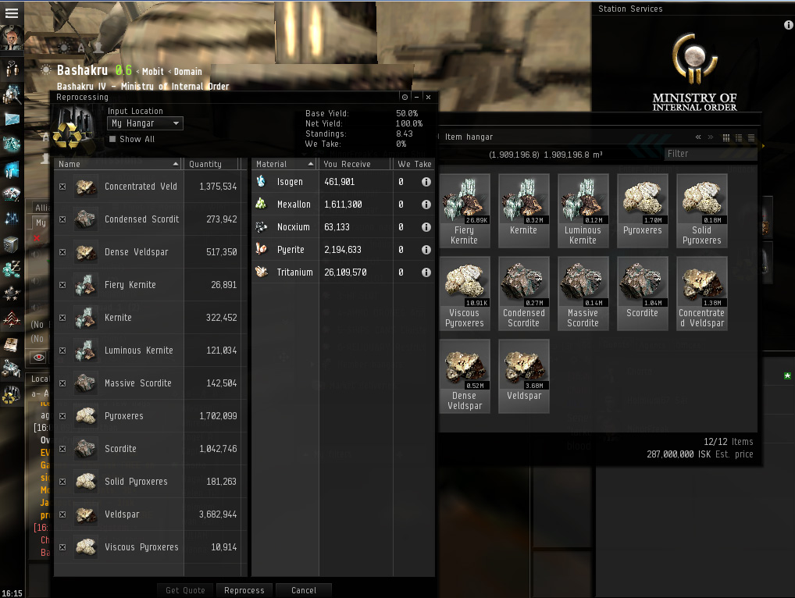Screen dimensions: 795x598
Task: Open the Neocom main menu icon
Action: pos(11,13)
